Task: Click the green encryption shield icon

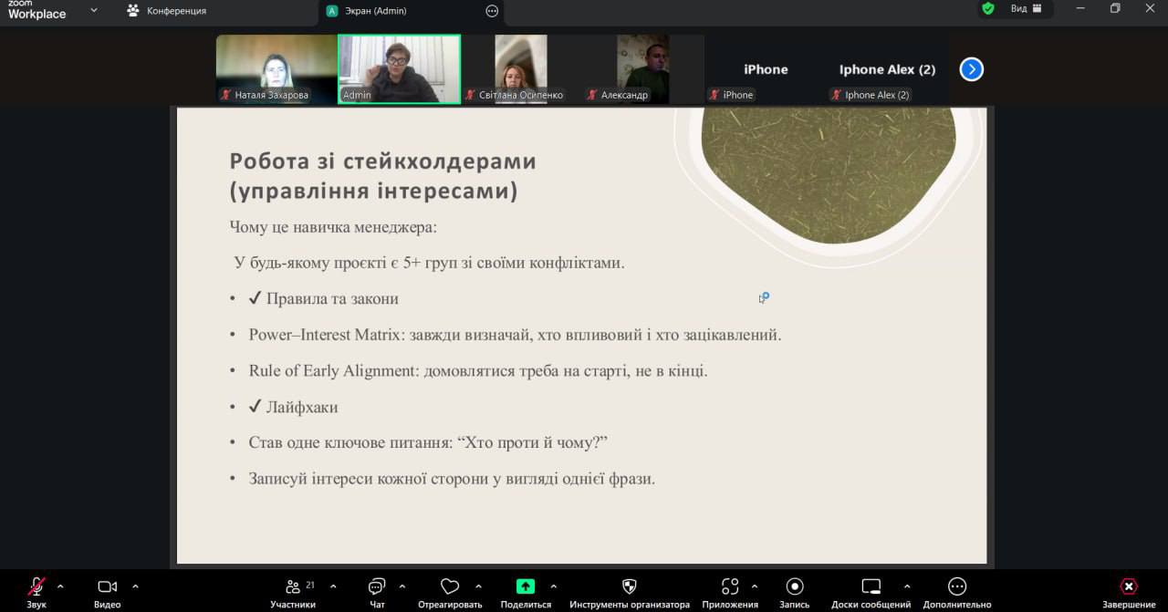Action: click(987, 9)
